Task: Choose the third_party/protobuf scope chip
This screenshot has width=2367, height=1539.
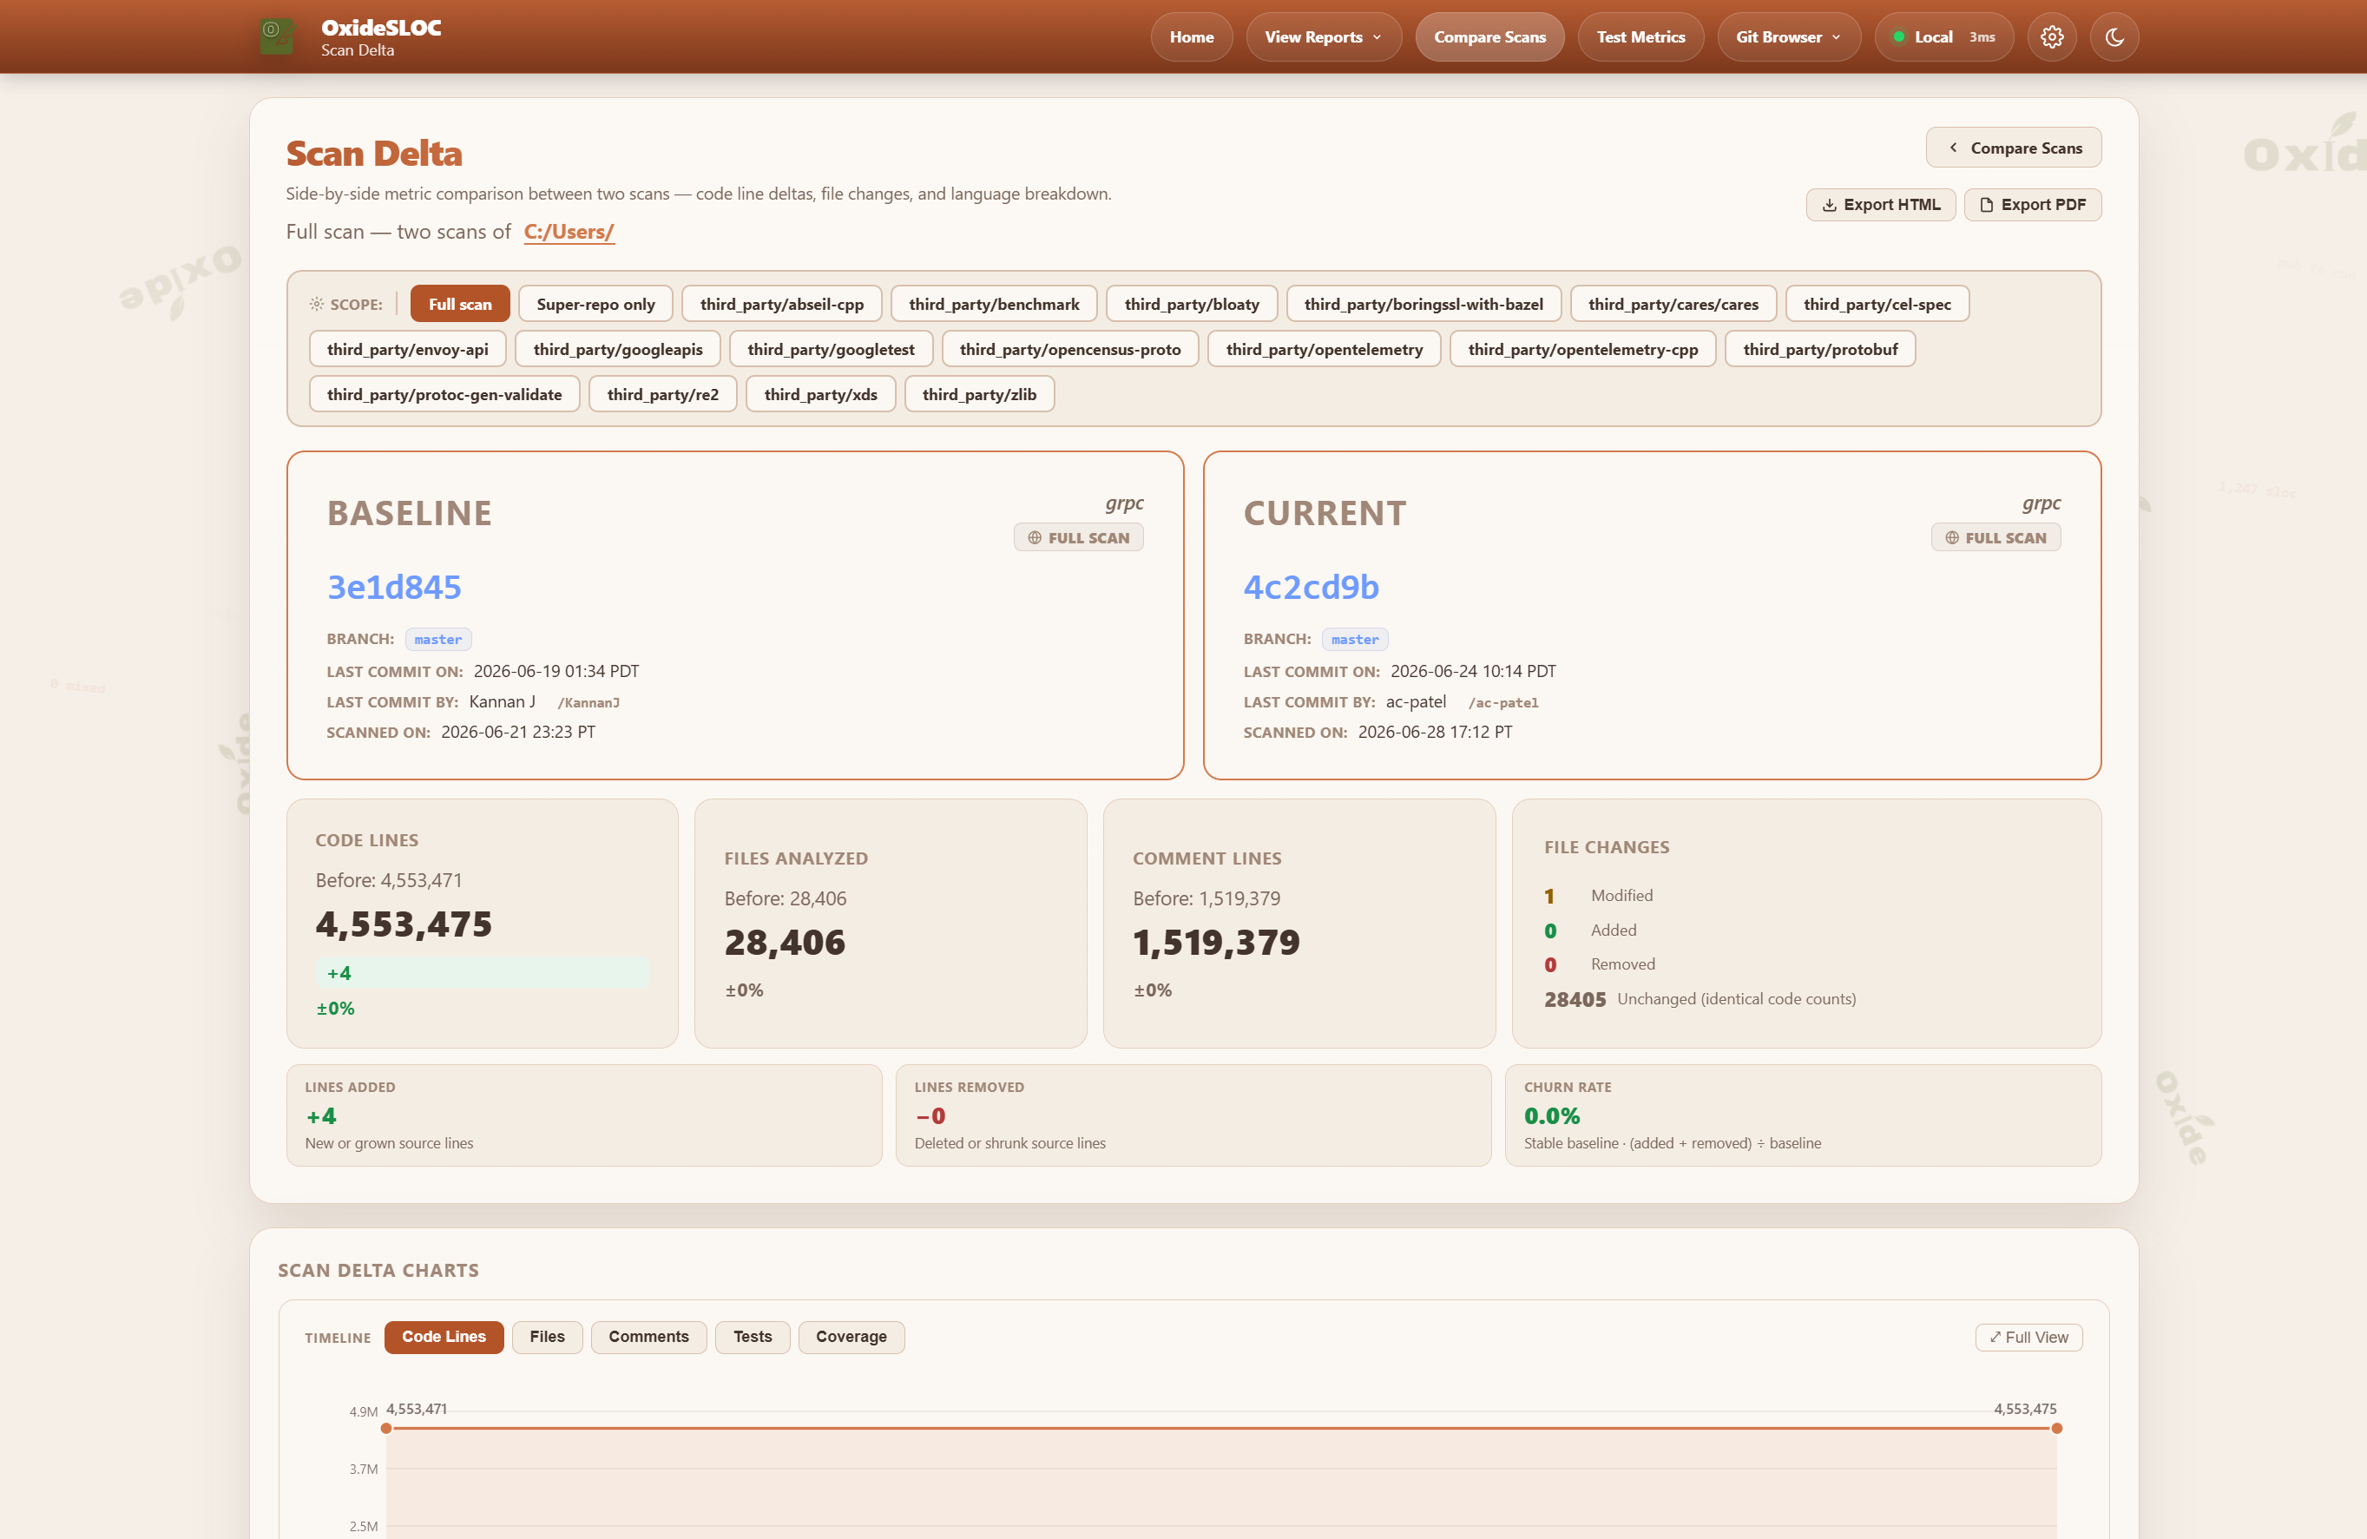Action: (1820, 349)
